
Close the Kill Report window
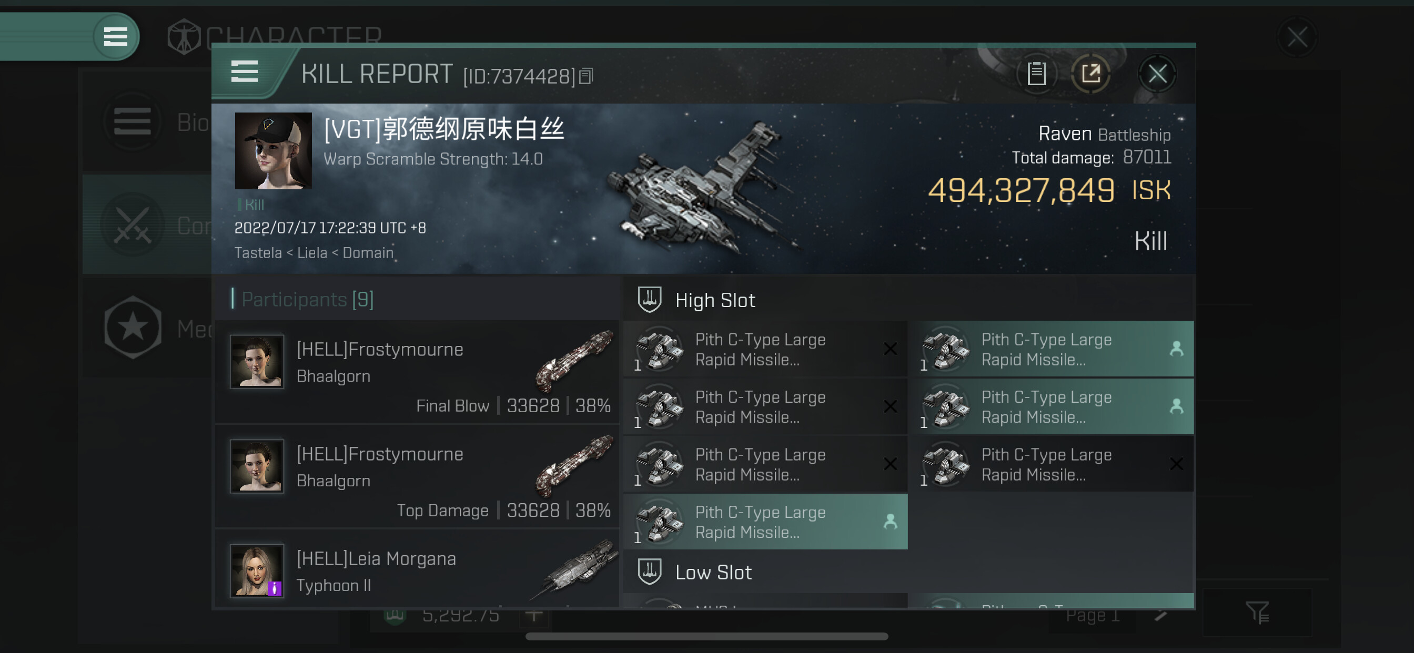click(1157, 74)
